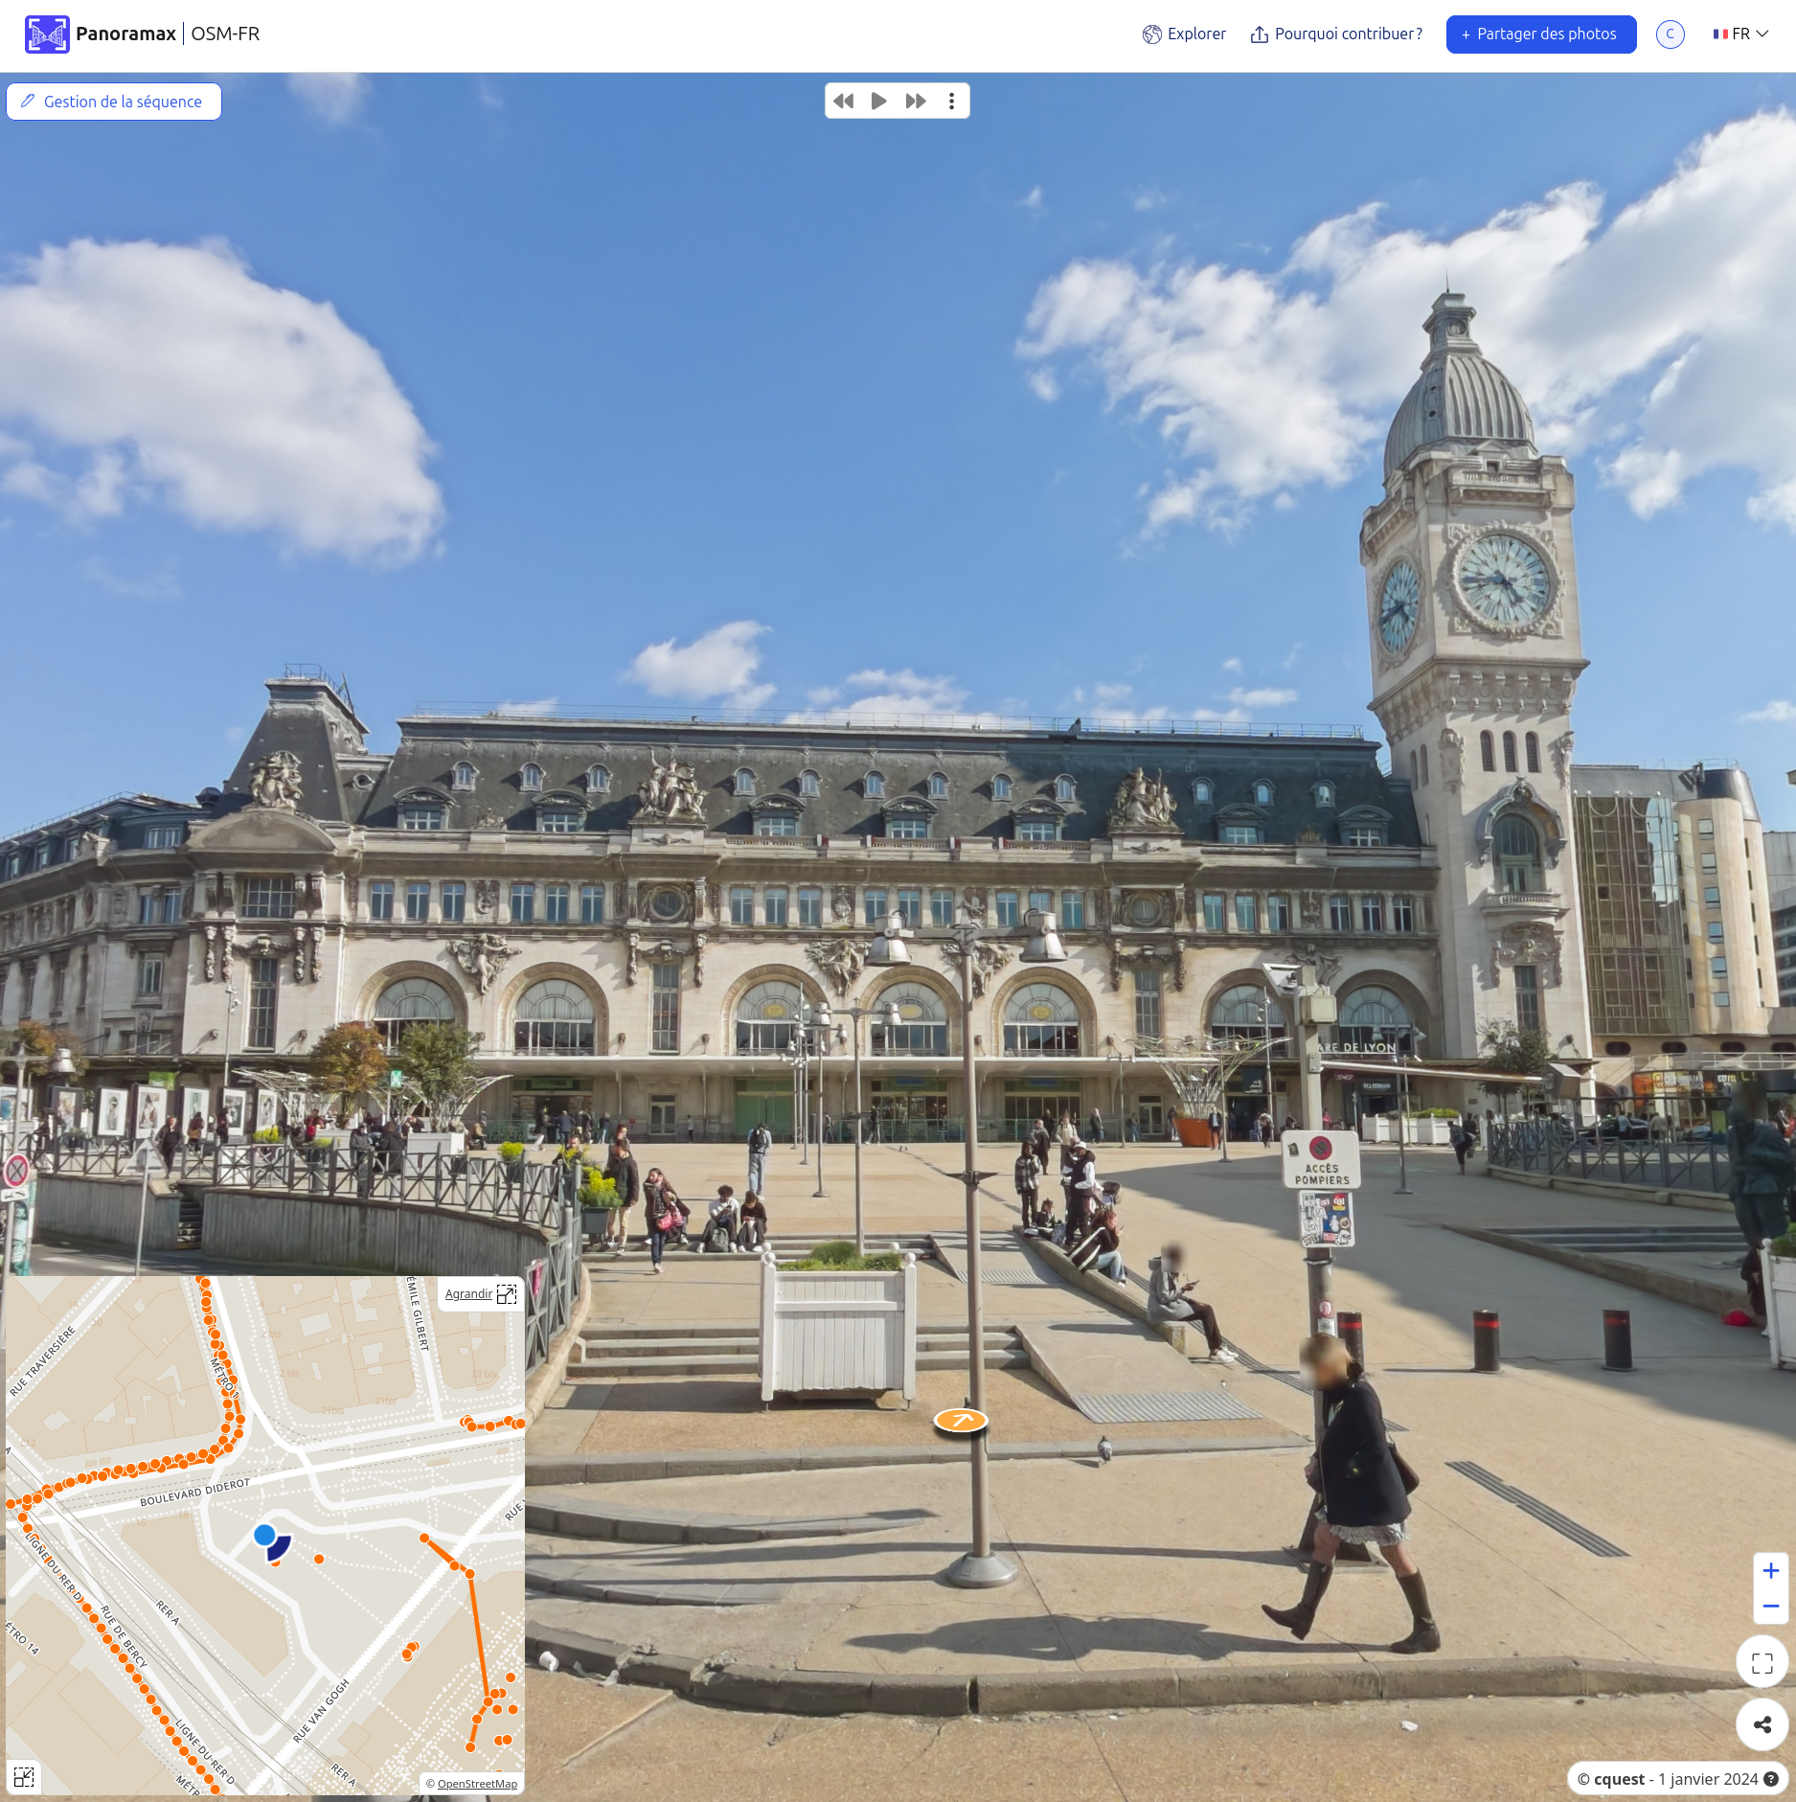This screenshot has width=1796, height=1802.
Task: Go to previous picture in sequence
Action: (843, 101)
